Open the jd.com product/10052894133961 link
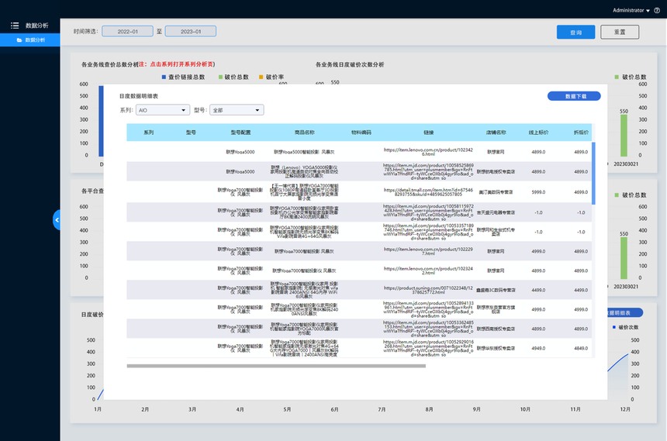 click(428, 309)
